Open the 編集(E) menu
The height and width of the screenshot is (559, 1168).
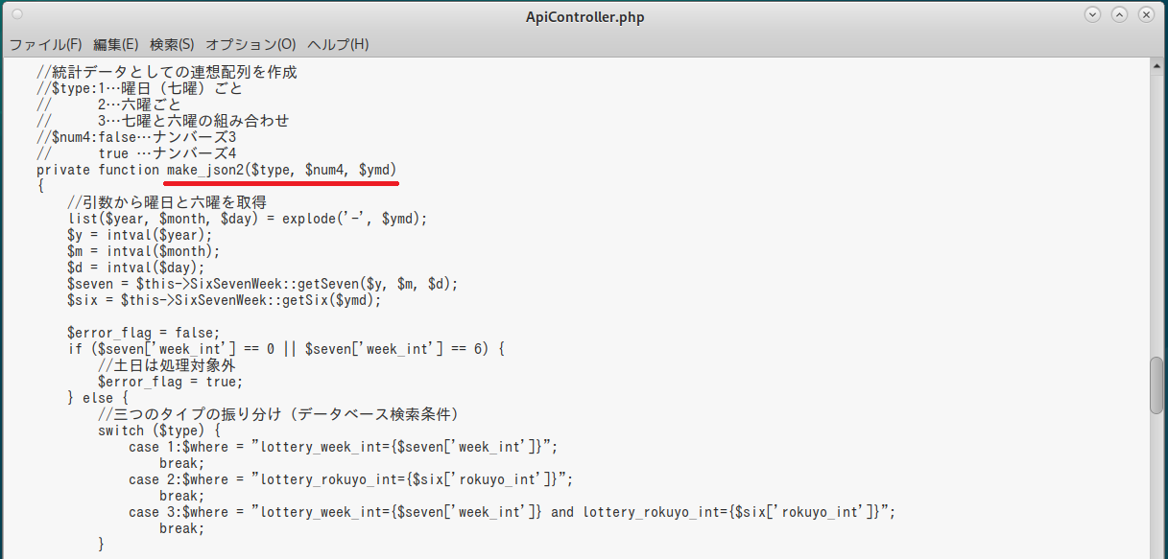click(x=116, y=44)
